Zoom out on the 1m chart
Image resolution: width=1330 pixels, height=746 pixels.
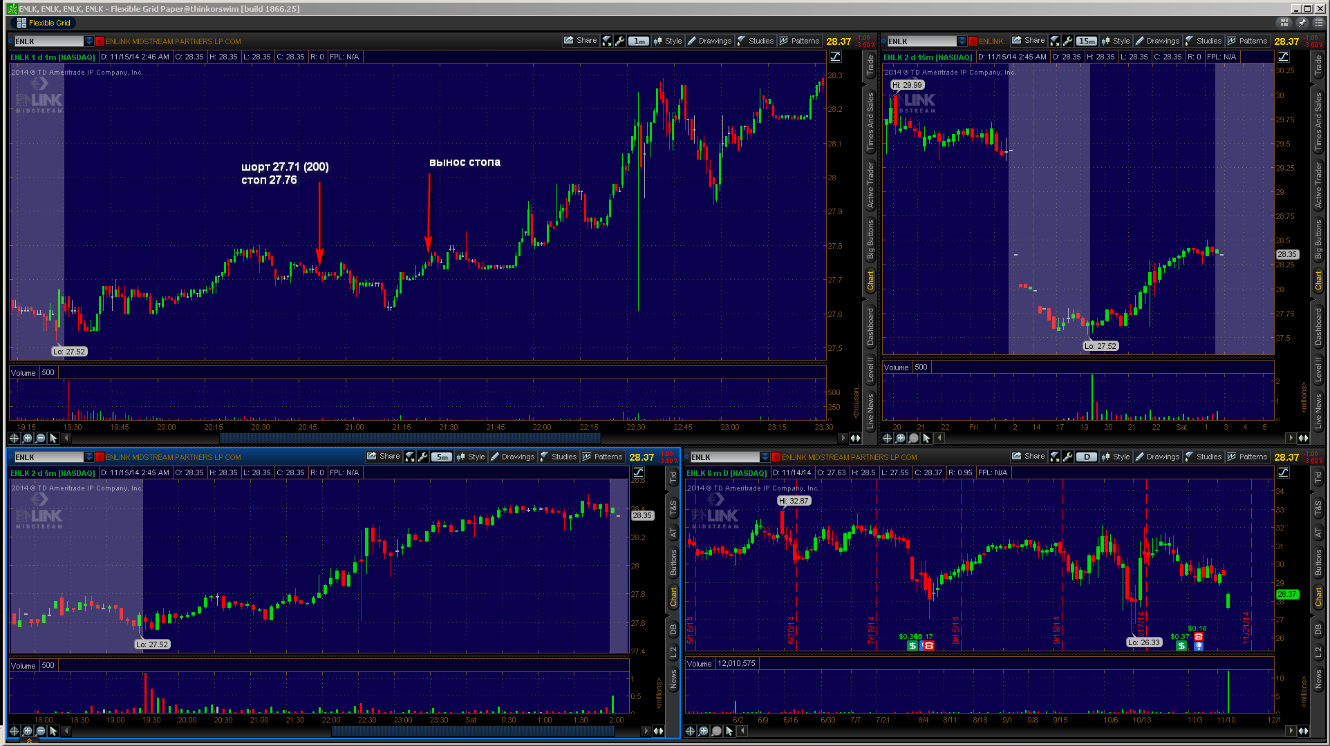(40, 438)
